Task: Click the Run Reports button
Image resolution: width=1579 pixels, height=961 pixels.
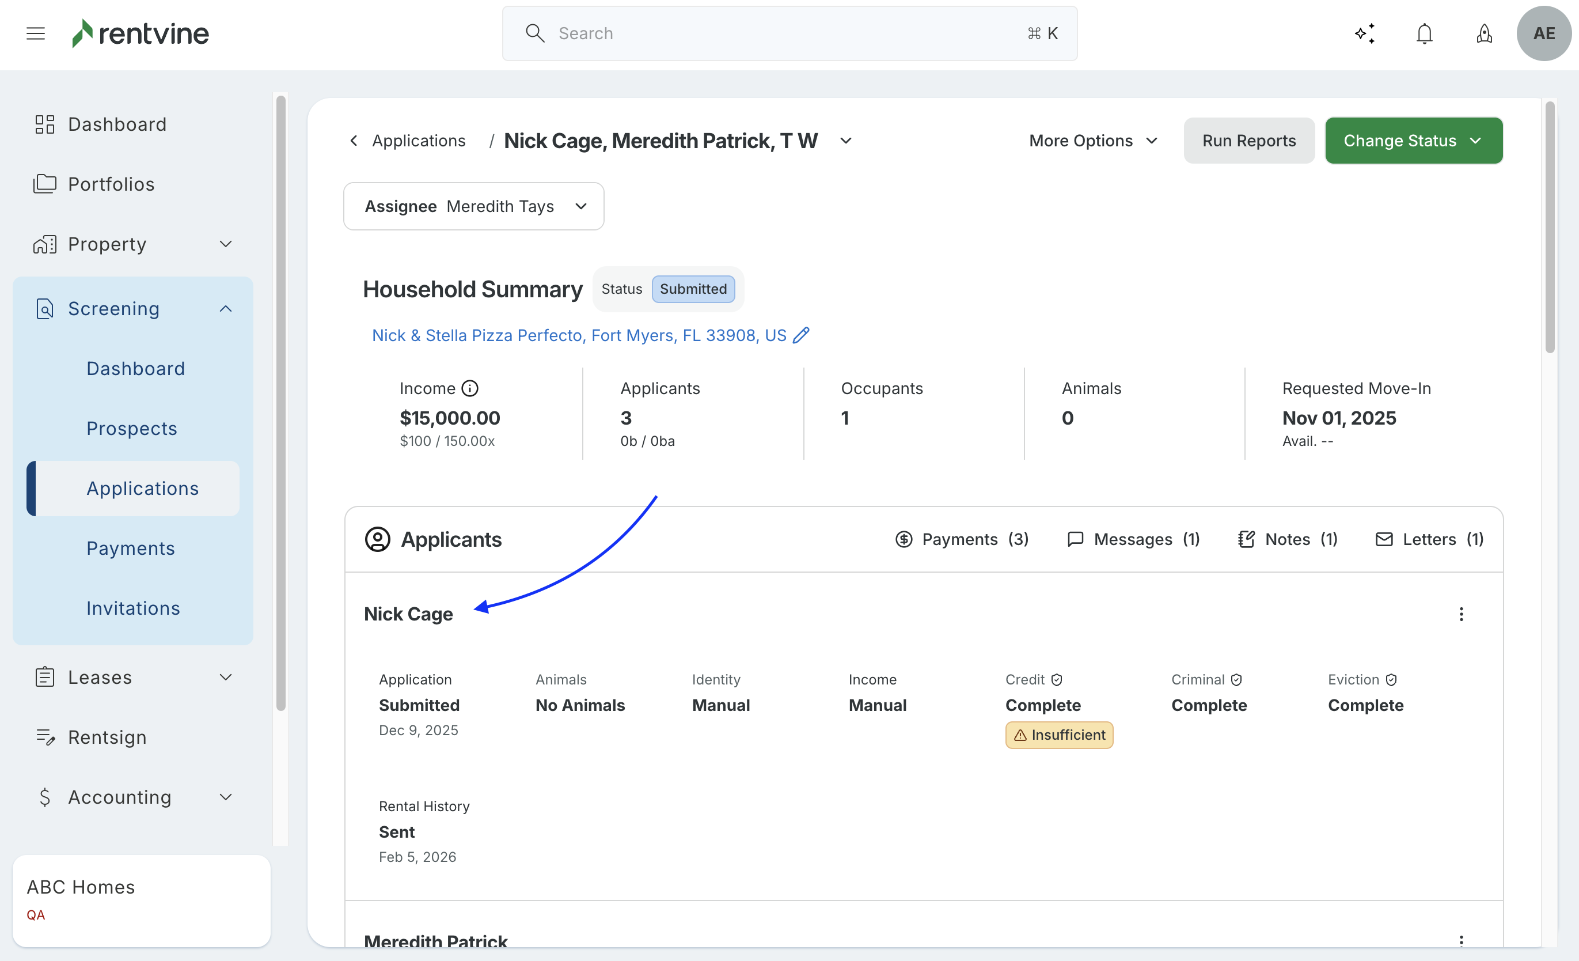Action: [1248, 141]
